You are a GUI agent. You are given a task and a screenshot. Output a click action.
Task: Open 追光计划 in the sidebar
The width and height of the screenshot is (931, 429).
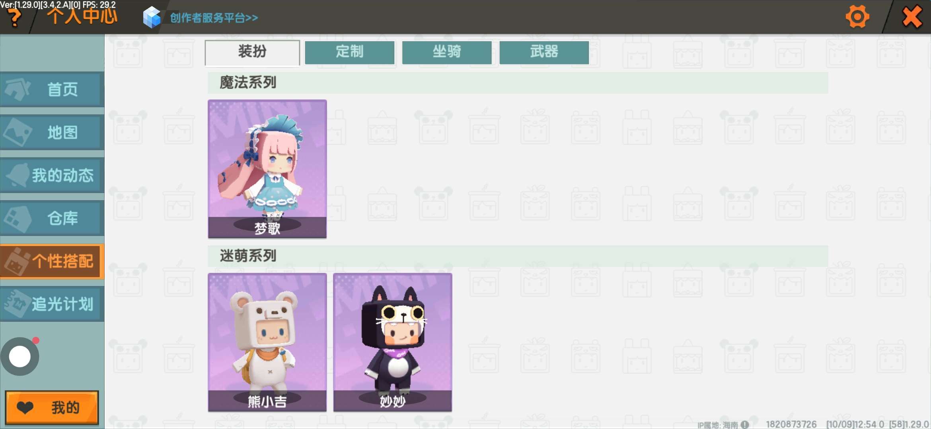tap(52, 304)
